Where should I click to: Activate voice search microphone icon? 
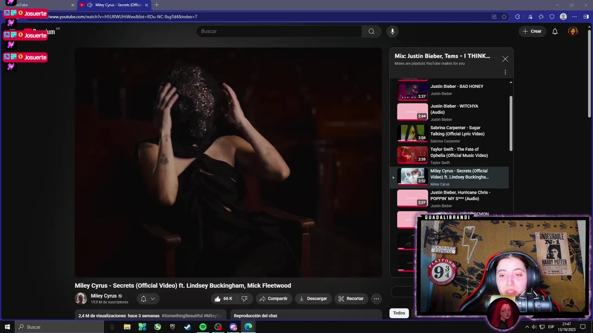[x=392, y=31]
